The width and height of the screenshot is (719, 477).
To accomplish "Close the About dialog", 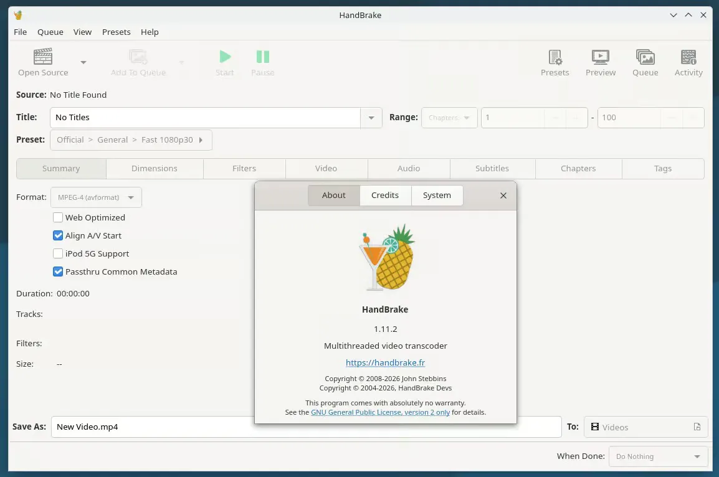I will pyautogui.click(x=503, y=196).
